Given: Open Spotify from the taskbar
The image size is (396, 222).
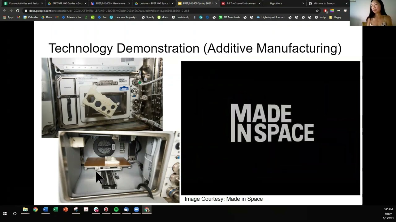Looking at the screenshot, I should click(x=116, y=210).
